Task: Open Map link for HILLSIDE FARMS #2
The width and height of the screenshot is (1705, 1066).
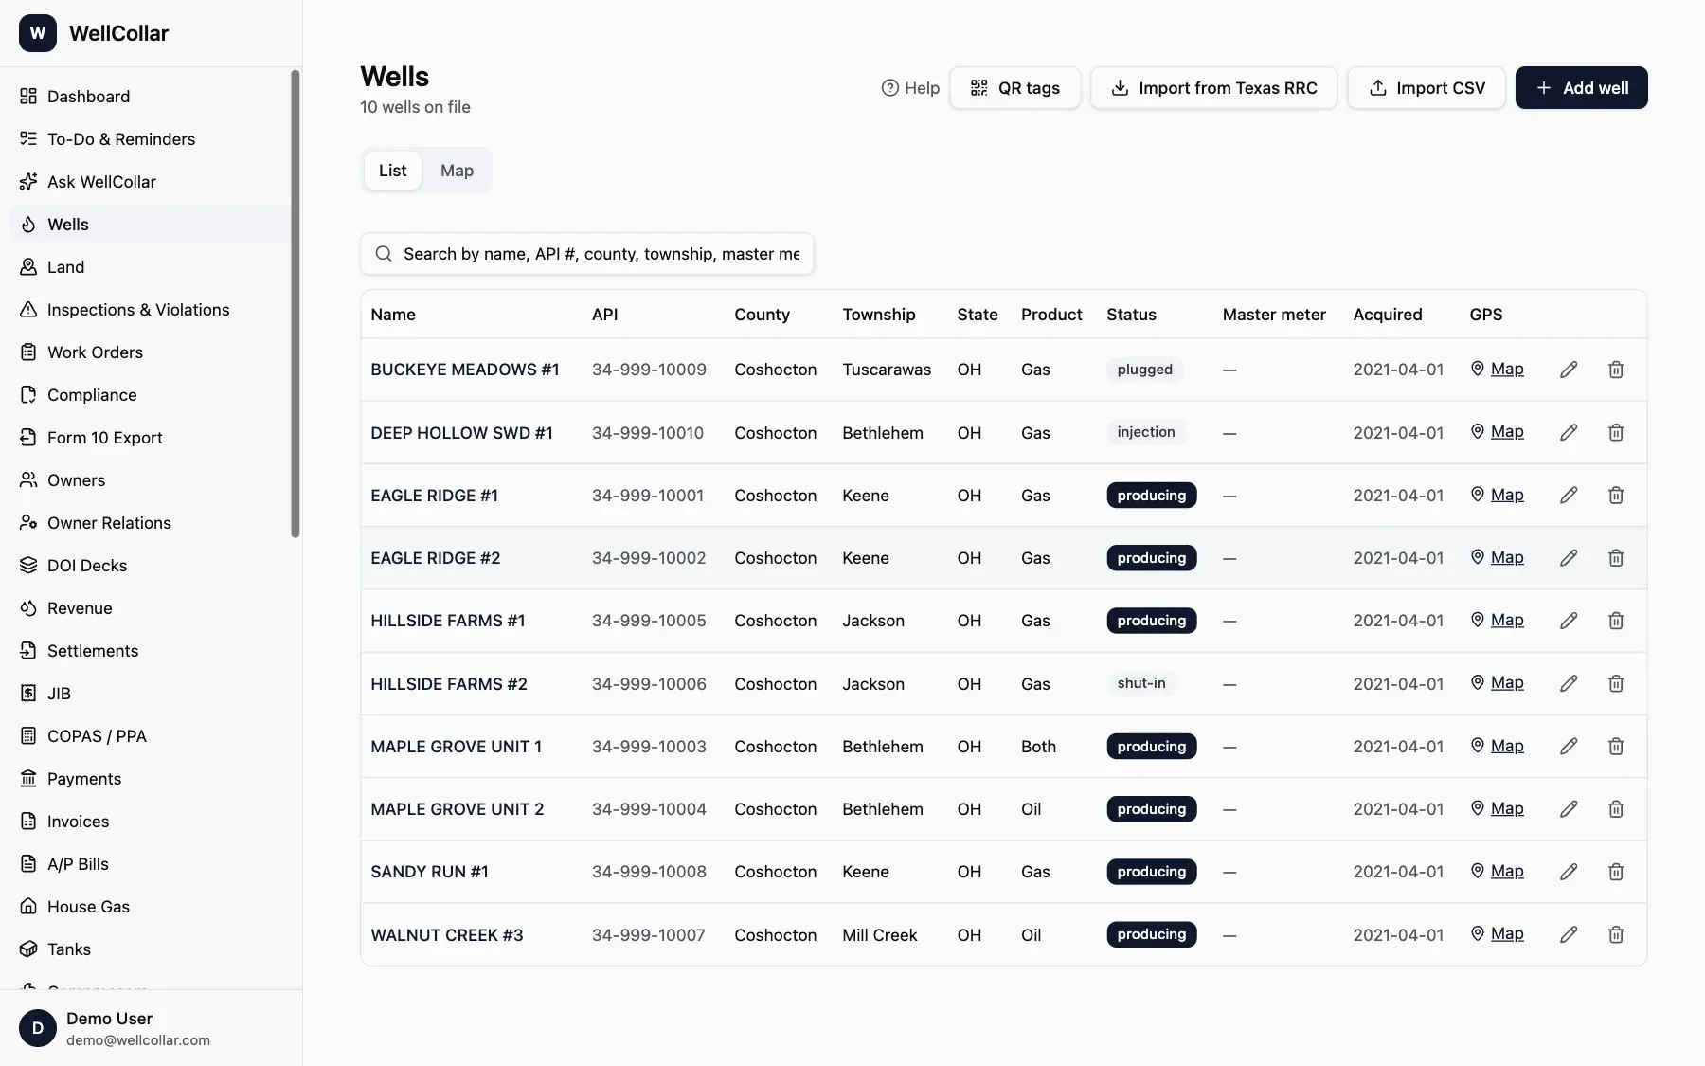Action: (x=1497, y=682)
